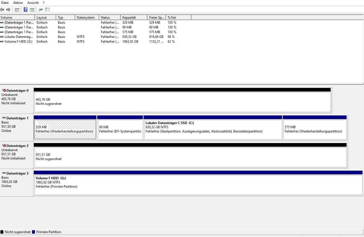
Task: Click the disk icon of Datenträger 1
Action: pos(4,118)
